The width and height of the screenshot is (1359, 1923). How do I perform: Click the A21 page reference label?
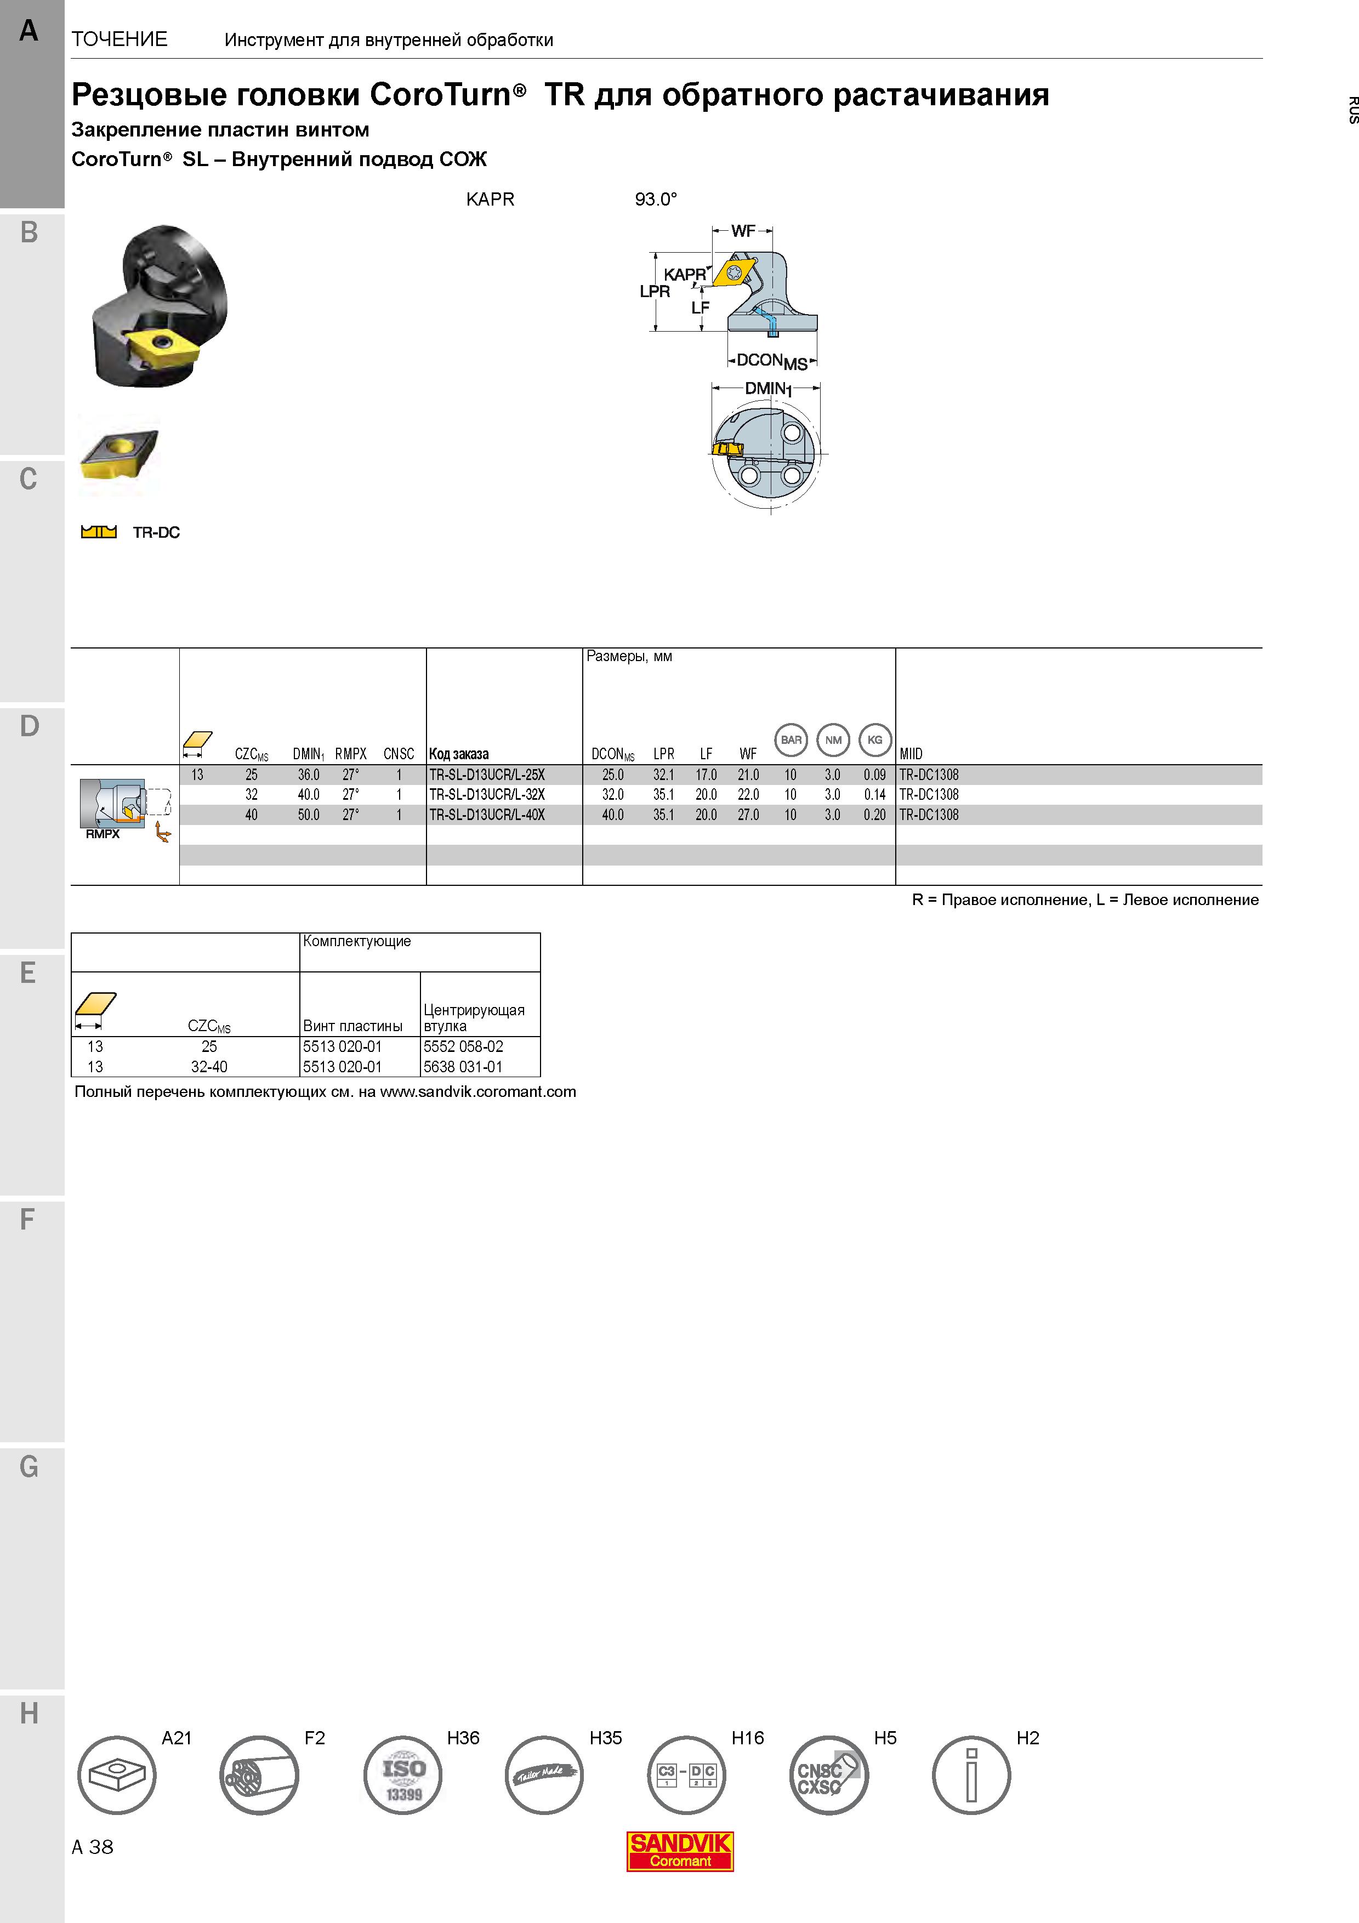(x=177, y=1738)
